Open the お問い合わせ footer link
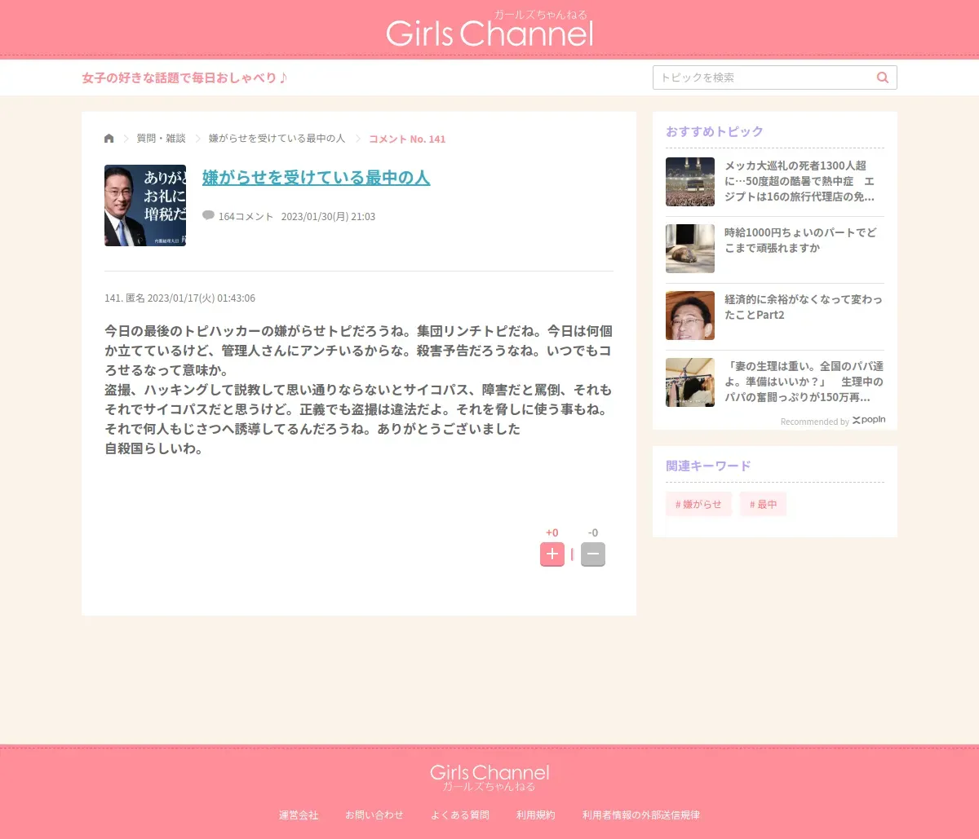This screenshot has height=839, width=979. [x=374, y=815]
